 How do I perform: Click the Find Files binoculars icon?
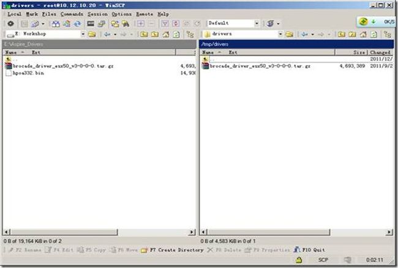coord(126,24)
